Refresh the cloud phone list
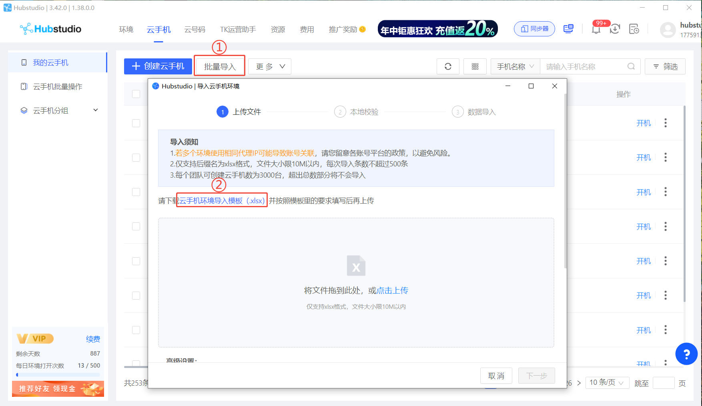This screenshot has width=702, height=406. (x=448, y=66)
